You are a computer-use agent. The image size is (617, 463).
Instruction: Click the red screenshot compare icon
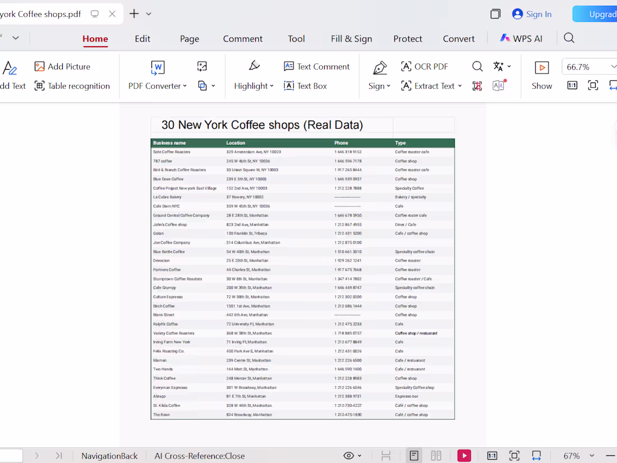pyautogui.click(x=477, y=86)
